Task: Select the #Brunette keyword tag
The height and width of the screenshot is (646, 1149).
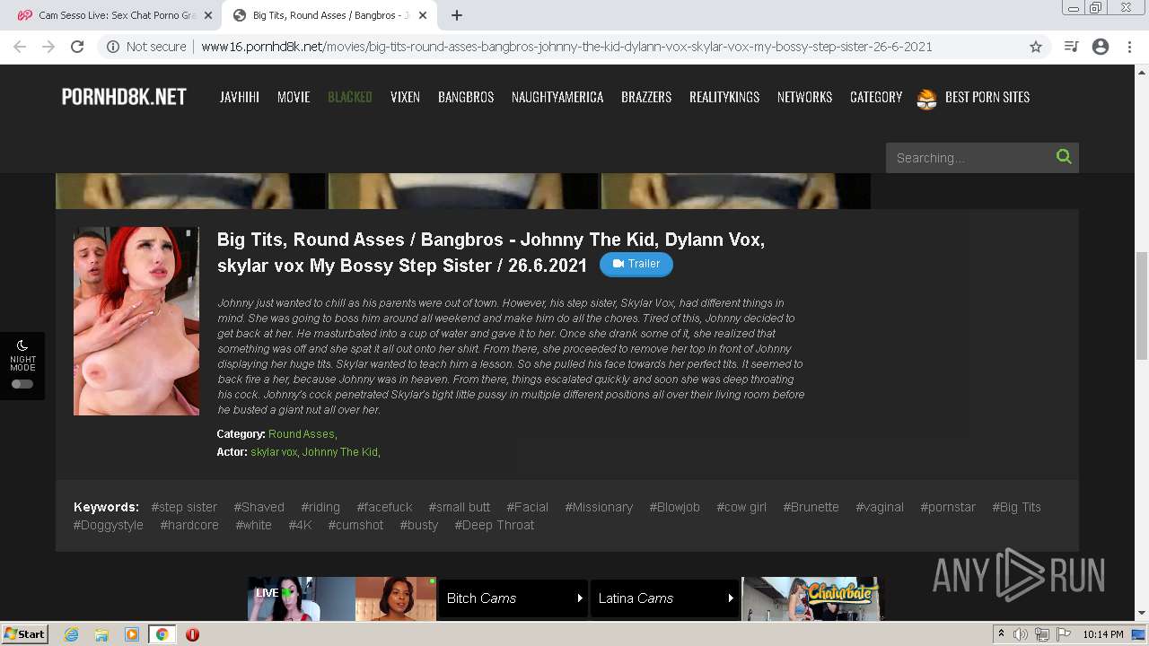Action: pos(811,507)
